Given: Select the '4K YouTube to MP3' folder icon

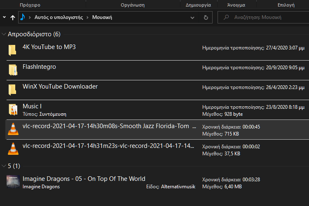Looking at the screenshot, I should click(12, 50).
